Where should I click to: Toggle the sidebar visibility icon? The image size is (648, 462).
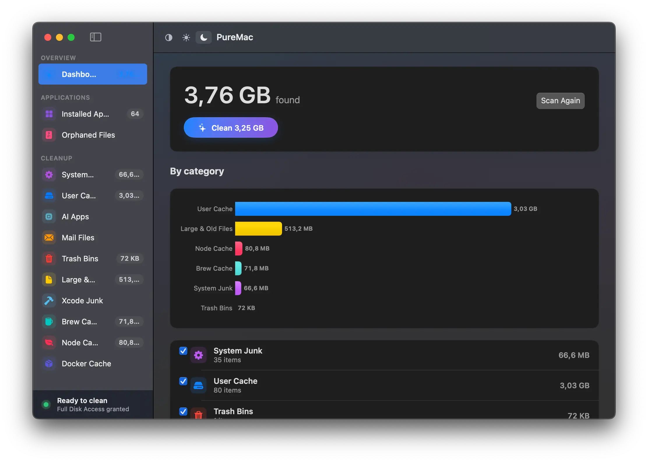tap(96, 37)
